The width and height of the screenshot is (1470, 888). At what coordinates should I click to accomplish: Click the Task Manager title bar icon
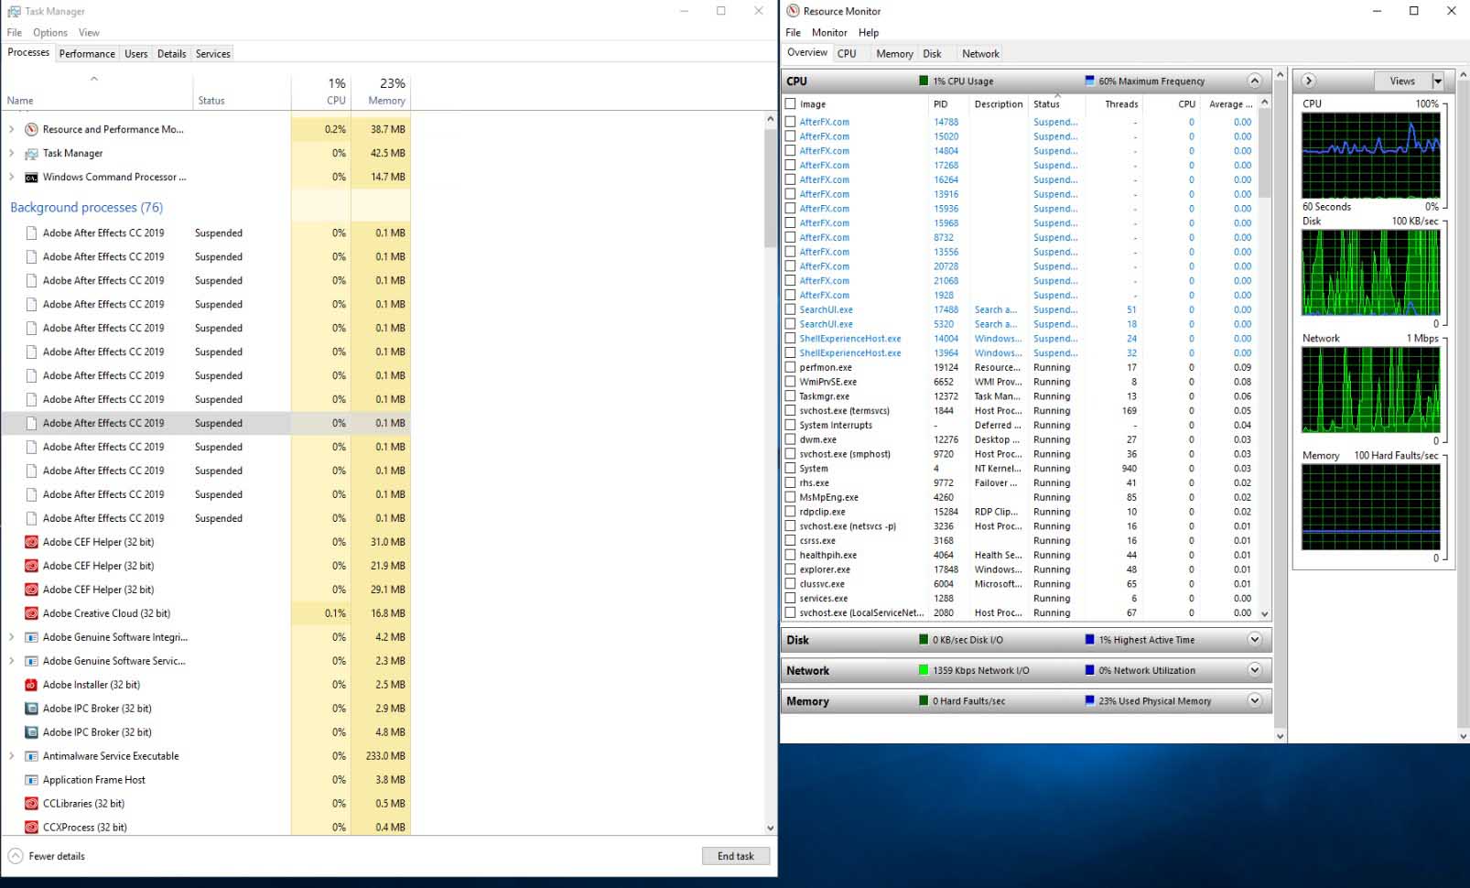[x=15, y=11]
